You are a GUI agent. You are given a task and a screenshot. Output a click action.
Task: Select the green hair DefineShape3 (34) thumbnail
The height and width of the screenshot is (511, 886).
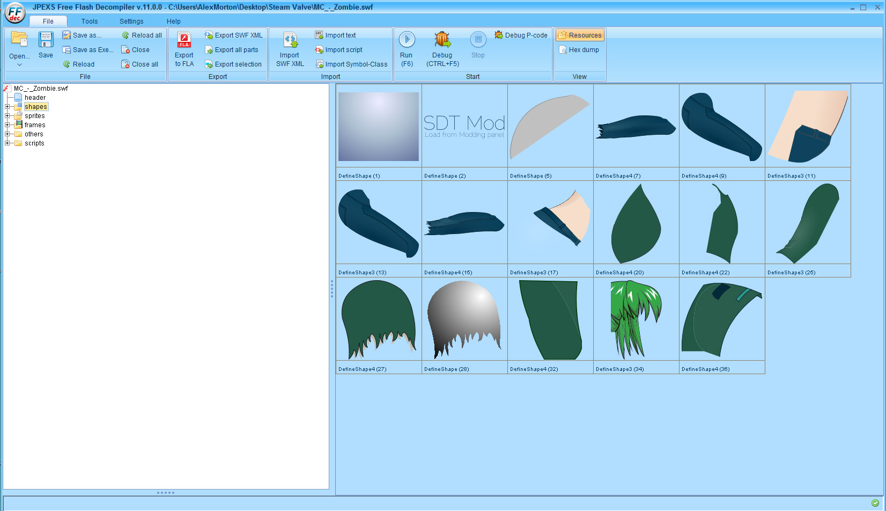[x=636, y=320]
